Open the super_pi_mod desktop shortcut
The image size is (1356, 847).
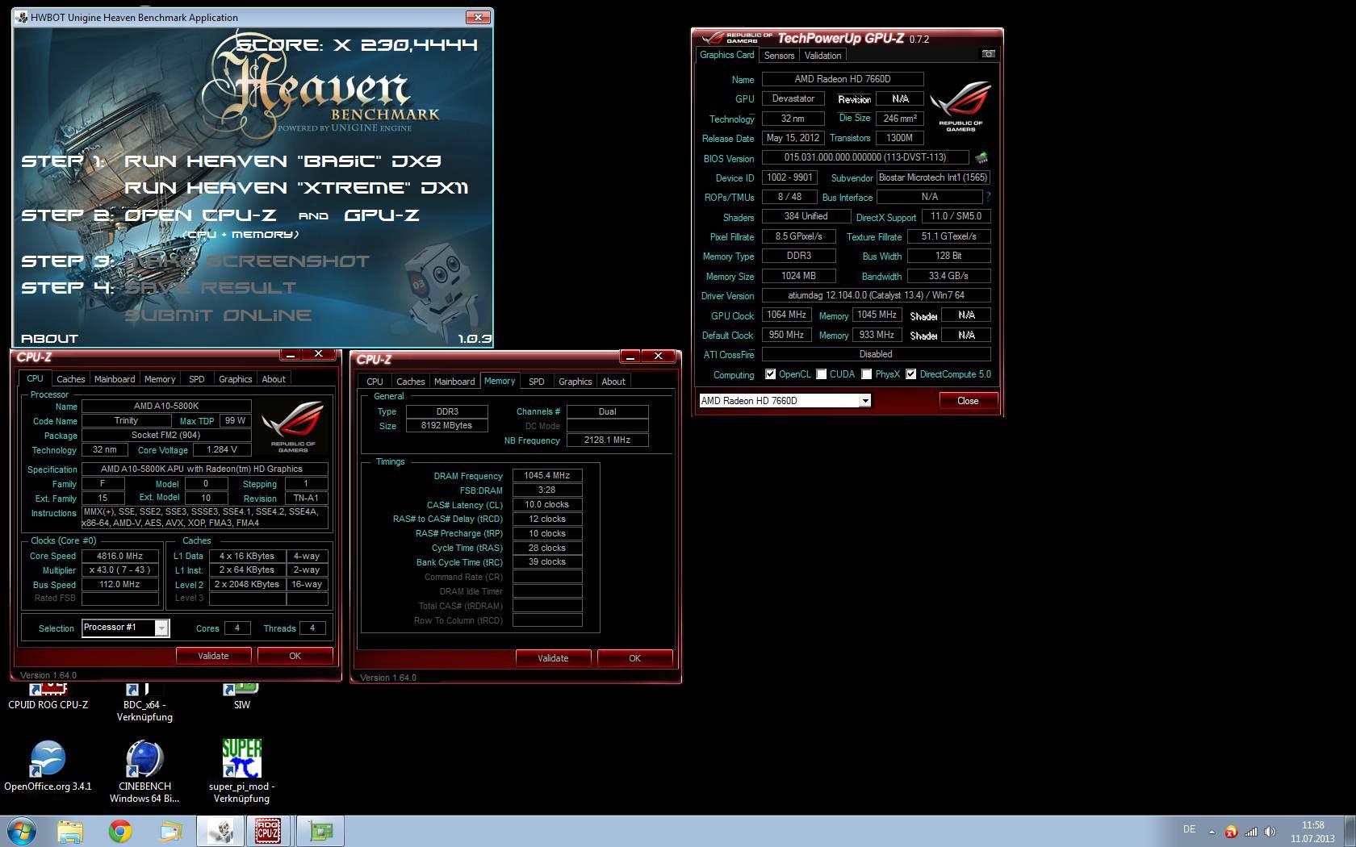tap(241, 772)
